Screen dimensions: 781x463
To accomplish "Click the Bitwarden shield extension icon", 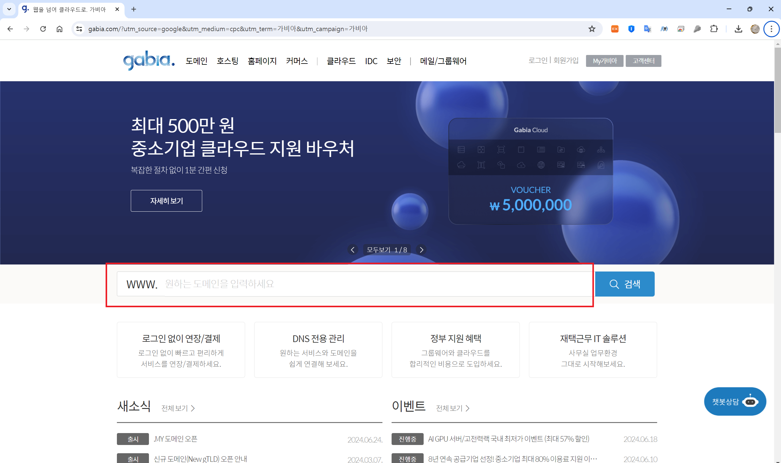I will pos(631,29).
